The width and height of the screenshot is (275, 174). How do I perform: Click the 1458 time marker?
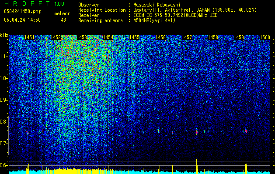pyautogui.click(x=213, y=37)
